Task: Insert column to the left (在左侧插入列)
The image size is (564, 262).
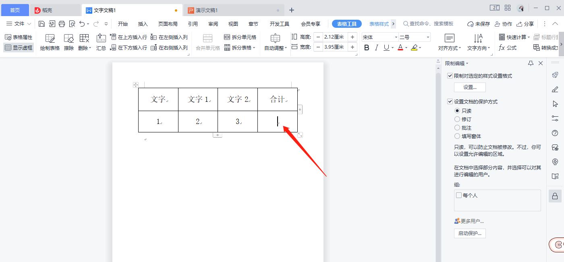Action: click(x=169, y=37)
